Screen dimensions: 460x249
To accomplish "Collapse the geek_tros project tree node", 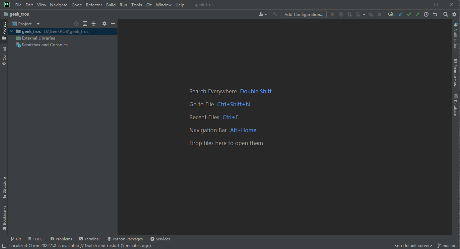I will coord(12,32).
